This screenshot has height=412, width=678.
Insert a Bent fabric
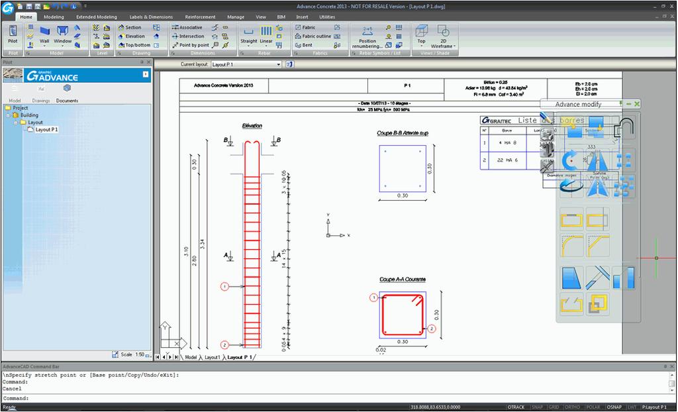[x=303, y=45]
